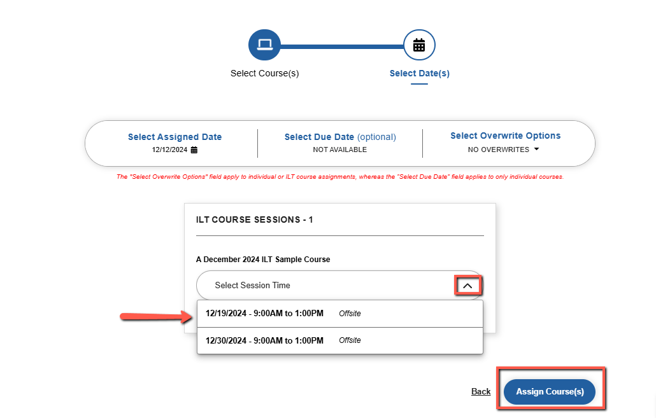Expand the Select Session Time combo box
The width and height of the screenshot is (656, 418).
pos(339,285)
